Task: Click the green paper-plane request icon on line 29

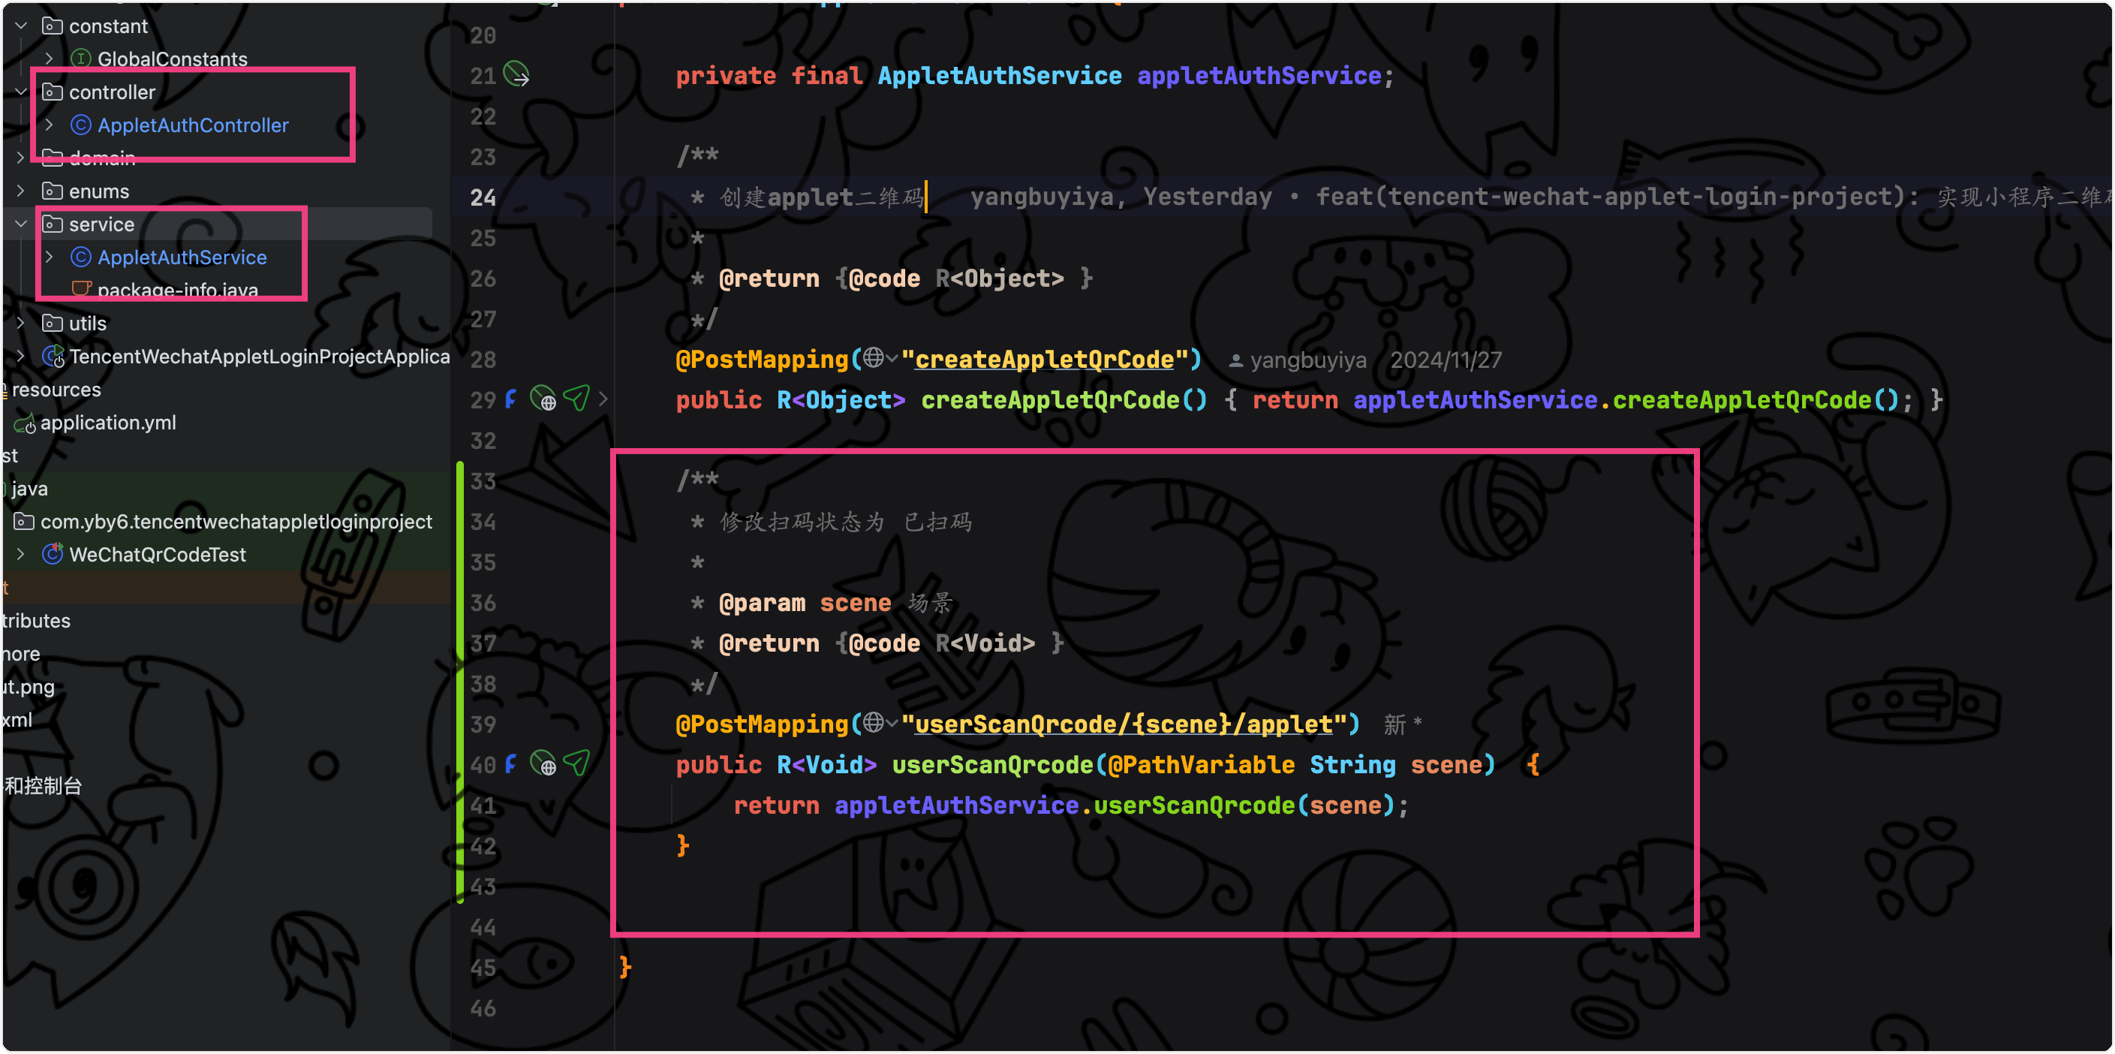Action: pos(576,399)
